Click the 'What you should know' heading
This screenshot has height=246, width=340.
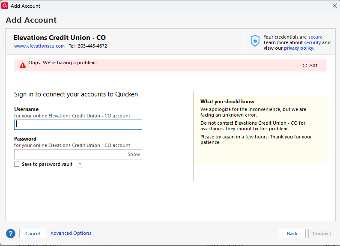pos(227,102)
